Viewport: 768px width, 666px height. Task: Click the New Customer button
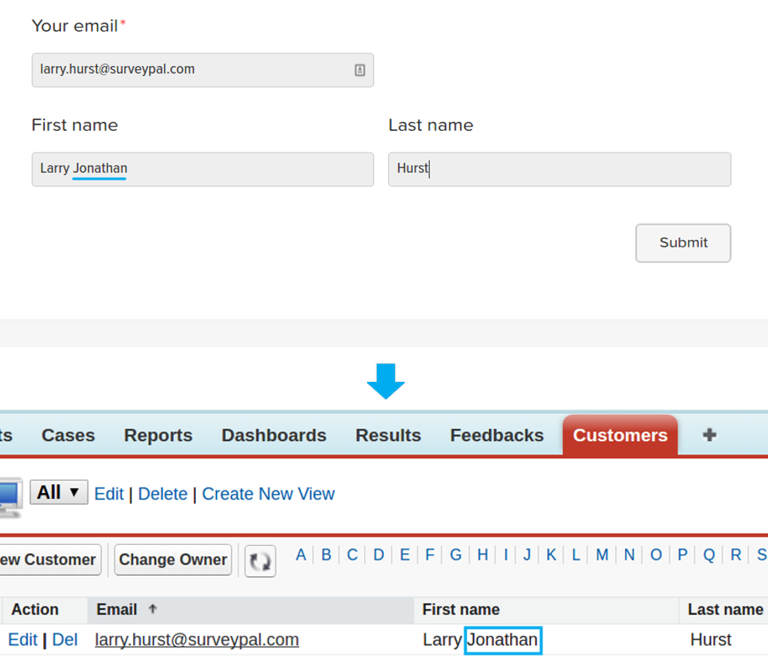click(50, 560)
